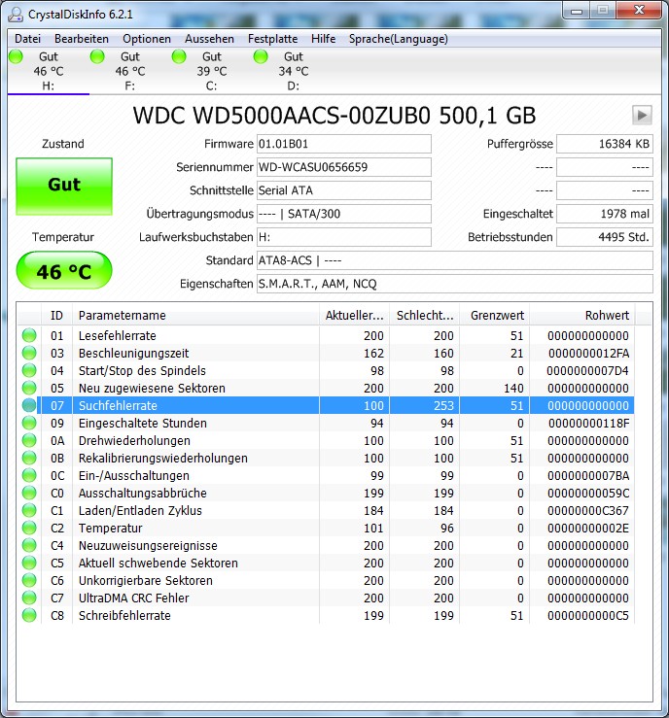Click status dot of Ein-/Ausschaltungen row
This screenshot has width=669, height=718.
click(29, 475)
